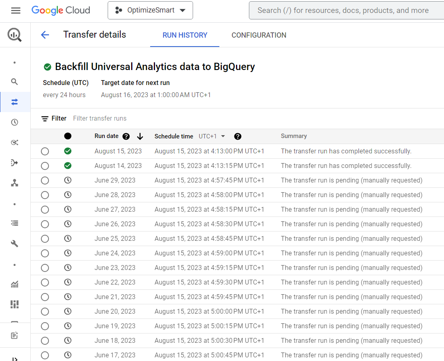Switch to the CONFIGURATION tab

tap(259, 35)
